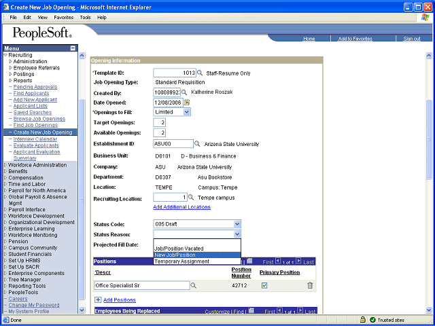Click the Descr field with Office Specialist Sr
Image resolution: width=435 pixels, height=326 pixels.
click(142, 285)
